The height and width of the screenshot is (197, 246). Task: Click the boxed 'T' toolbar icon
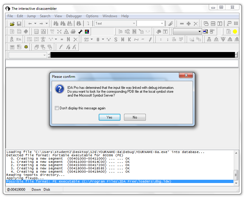(x=165, y=31)
